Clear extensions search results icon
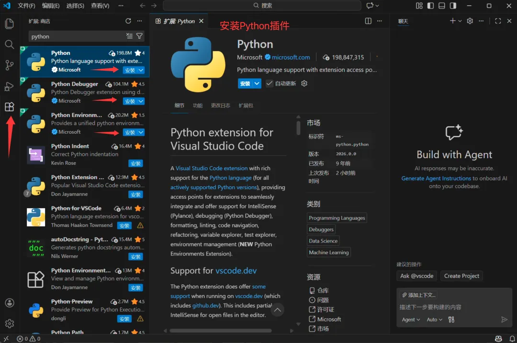The width and height of the screenshot is (517, 343). (129, 36)
